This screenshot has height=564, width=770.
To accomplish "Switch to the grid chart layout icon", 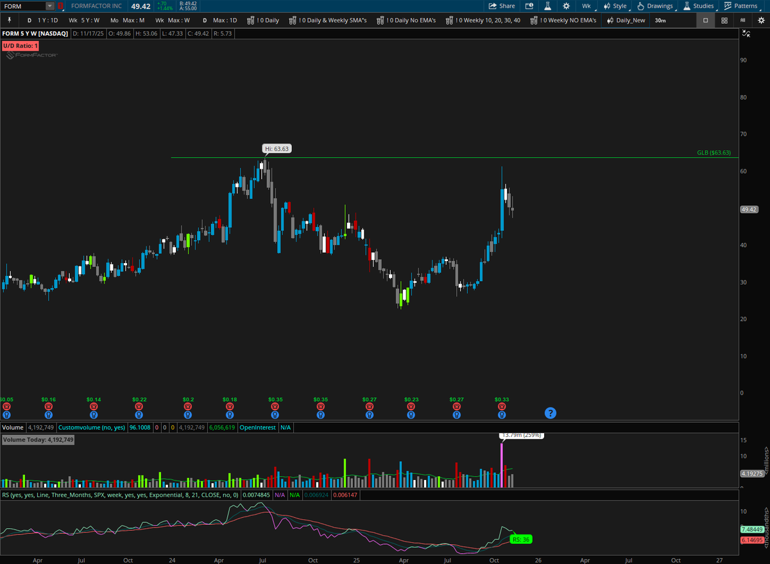I will coord(724,21).
